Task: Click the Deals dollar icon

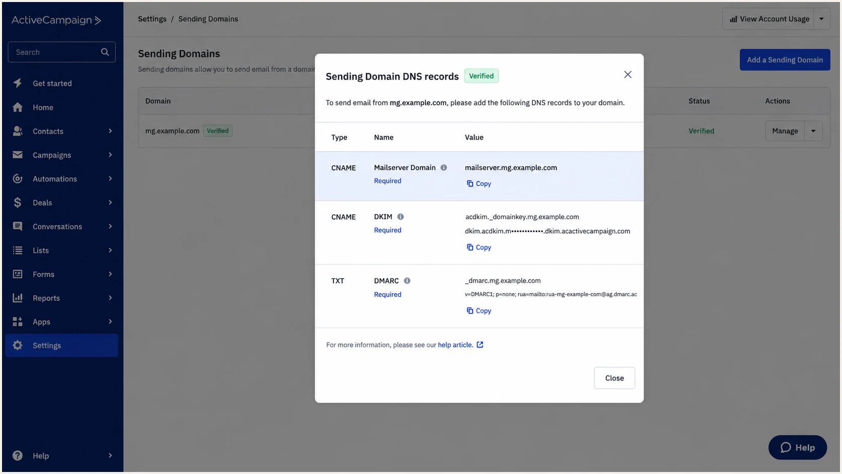Action: (18, 202)
